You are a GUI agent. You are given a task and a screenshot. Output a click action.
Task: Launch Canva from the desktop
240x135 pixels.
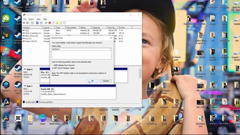[x=42, y=119]
